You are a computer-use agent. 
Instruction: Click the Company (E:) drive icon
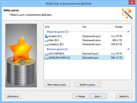tap(47, 45)
